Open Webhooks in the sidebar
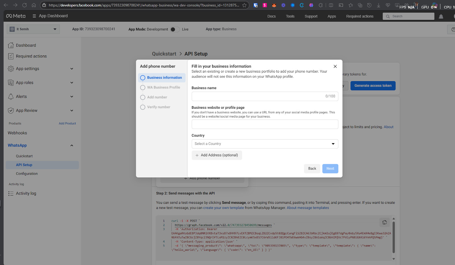 point(17,133)
